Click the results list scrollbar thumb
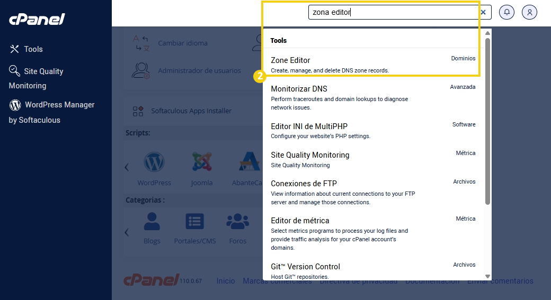This screenshot has width=551, height=300. (x=487, y=121)
